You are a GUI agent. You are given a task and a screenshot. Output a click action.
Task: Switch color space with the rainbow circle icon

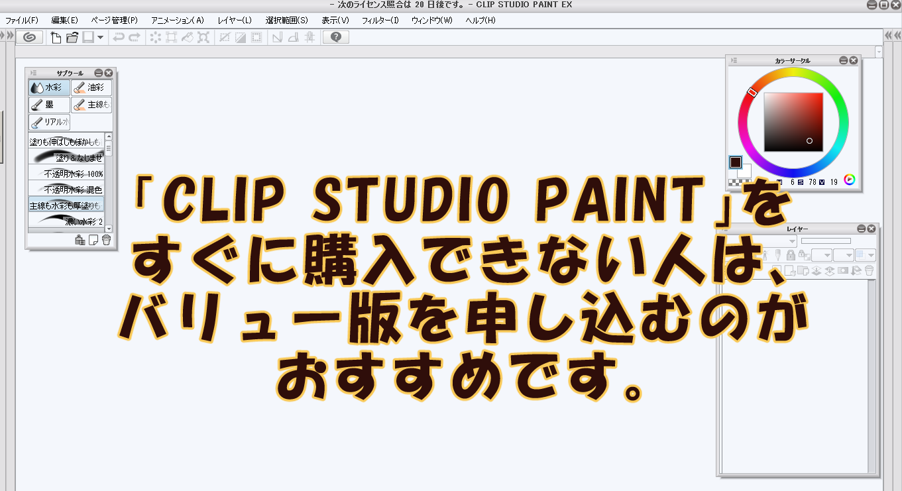[850, 179]
